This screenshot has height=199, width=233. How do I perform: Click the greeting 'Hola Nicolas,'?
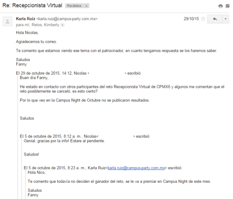(27, 33)
